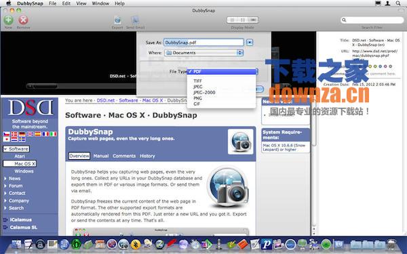The image size is (407, 254).
Task: Follow the DSD.net breadcrumb link
Action: [106, 100]
